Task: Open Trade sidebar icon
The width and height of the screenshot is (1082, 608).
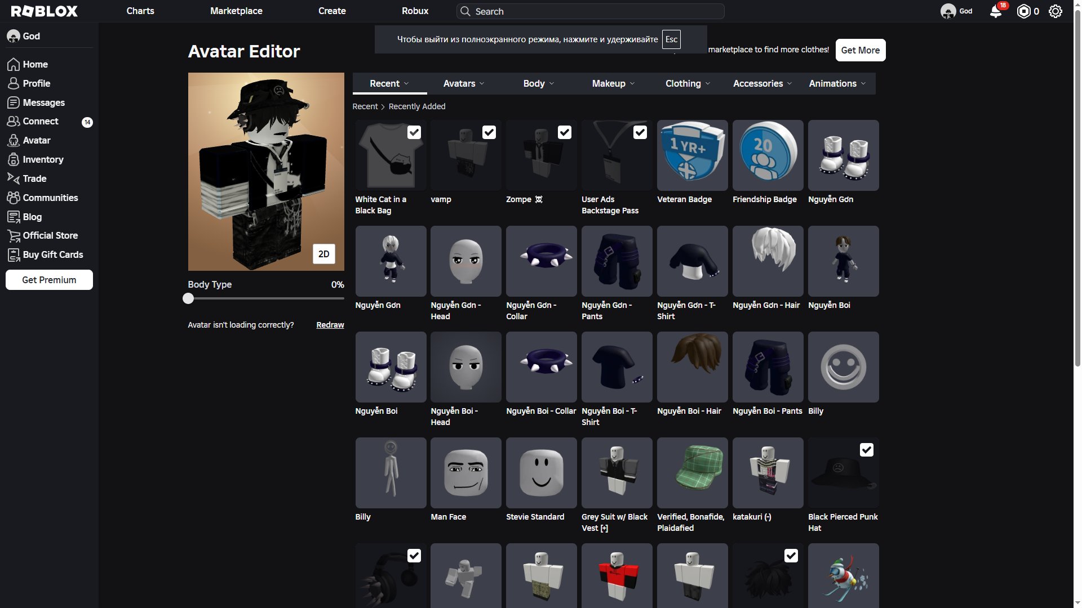Action: click(14, 178)
